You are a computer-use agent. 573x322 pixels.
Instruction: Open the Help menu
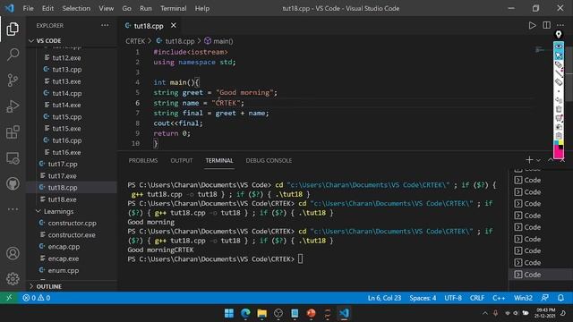201,8
